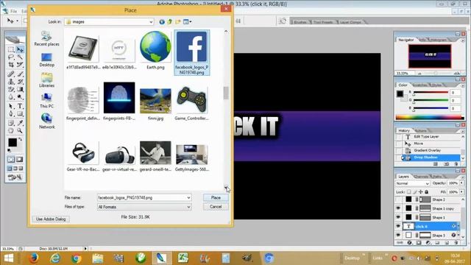This screenshot has width=471, height=265.
Task: Select the Healing Brush tool
Action: [x=11, y=74]
